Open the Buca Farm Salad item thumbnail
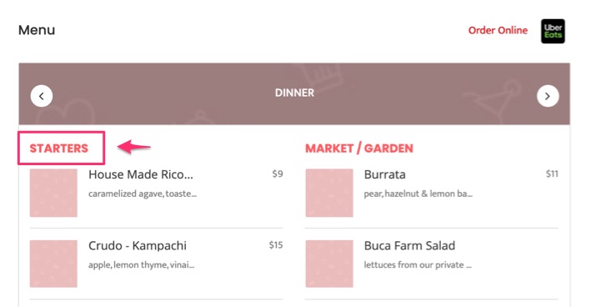 (x=329, y=264)
